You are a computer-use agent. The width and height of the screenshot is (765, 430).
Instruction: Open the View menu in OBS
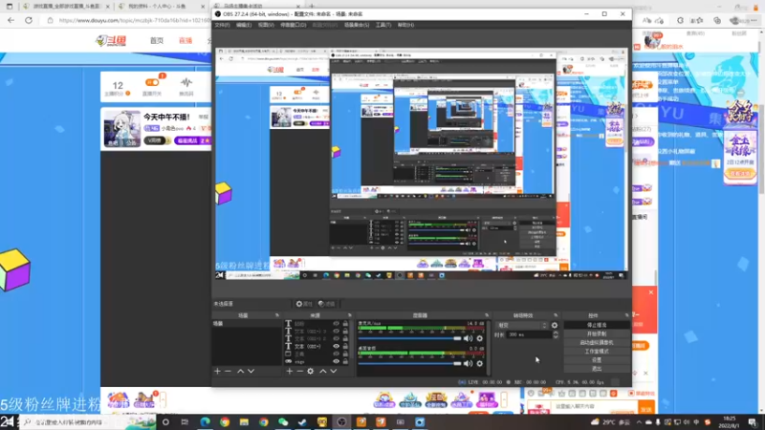point(266,25)
